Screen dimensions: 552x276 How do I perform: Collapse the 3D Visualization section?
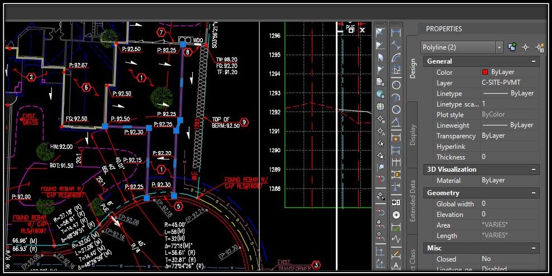(x=534, y=170)
